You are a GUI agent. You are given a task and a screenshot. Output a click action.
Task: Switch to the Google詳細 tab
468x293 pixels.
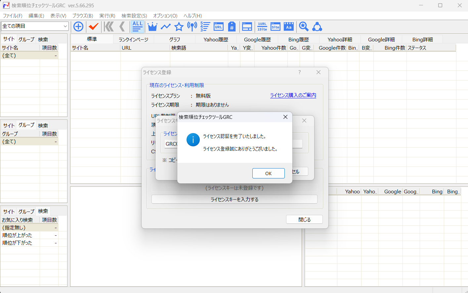(381, 39)
